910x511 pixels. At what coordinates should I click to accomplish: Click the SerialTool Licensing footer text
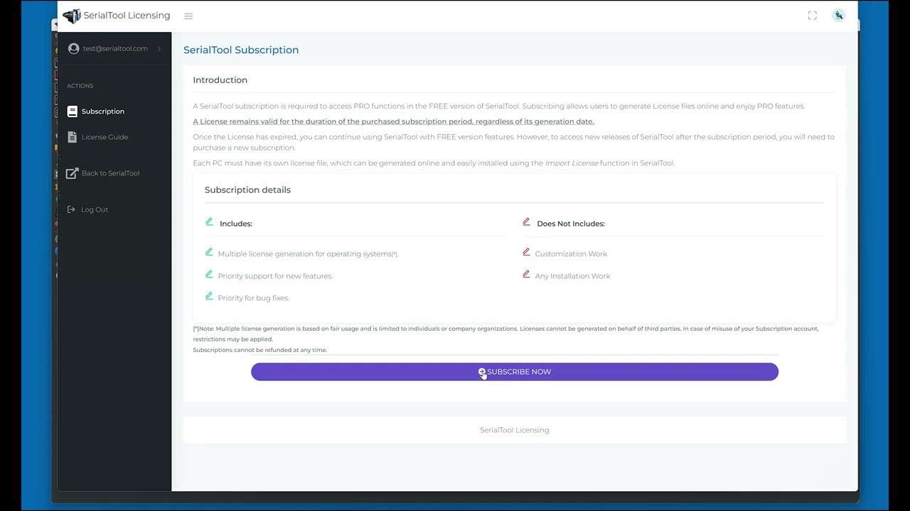(x=515, y=430)
